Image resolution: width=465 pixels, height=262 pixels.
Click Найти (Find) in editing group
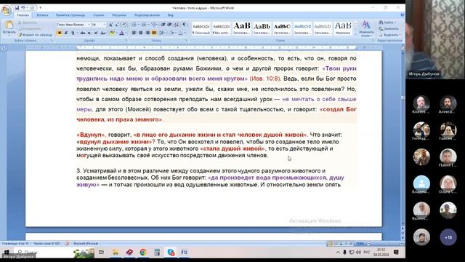pyautogui.click(x=387, y=23)
